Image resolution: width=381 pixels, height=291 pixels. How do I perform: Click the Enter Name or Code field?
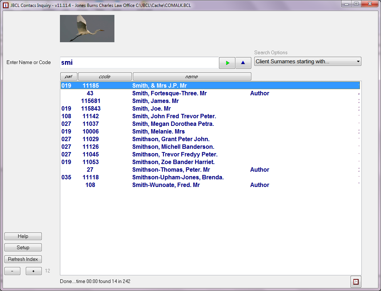pos(139,63)
